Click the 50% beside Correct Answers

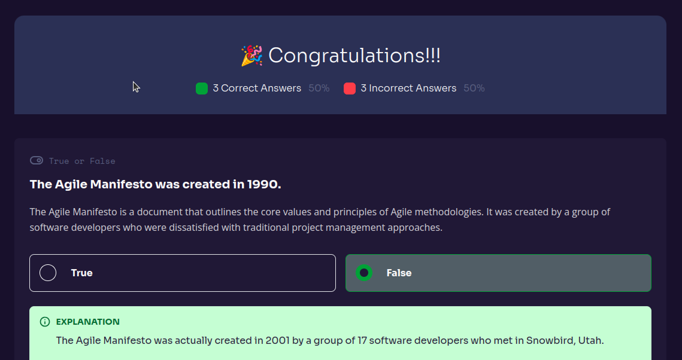(x=319, y=89)
